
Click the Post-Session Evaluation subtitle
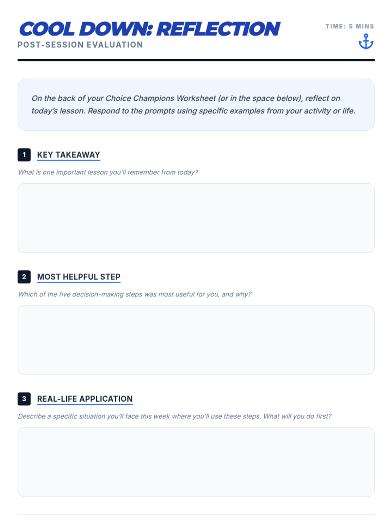pos(80,45)
